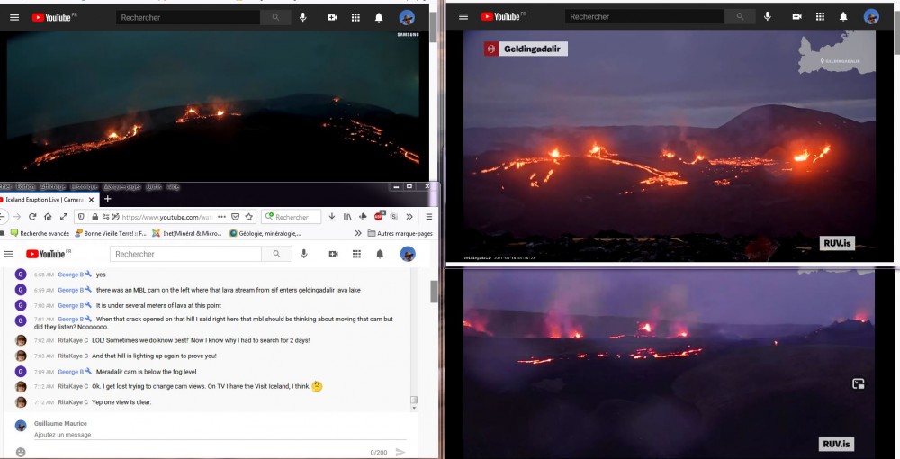This screenshot has width=900, height=459.
Task: Expand hidden bookmarks chevron on bookmarks bar
Action: (358, 233)
